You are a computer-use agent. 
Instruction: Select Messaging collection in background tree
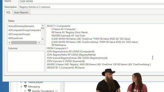(x=34, y=87)
